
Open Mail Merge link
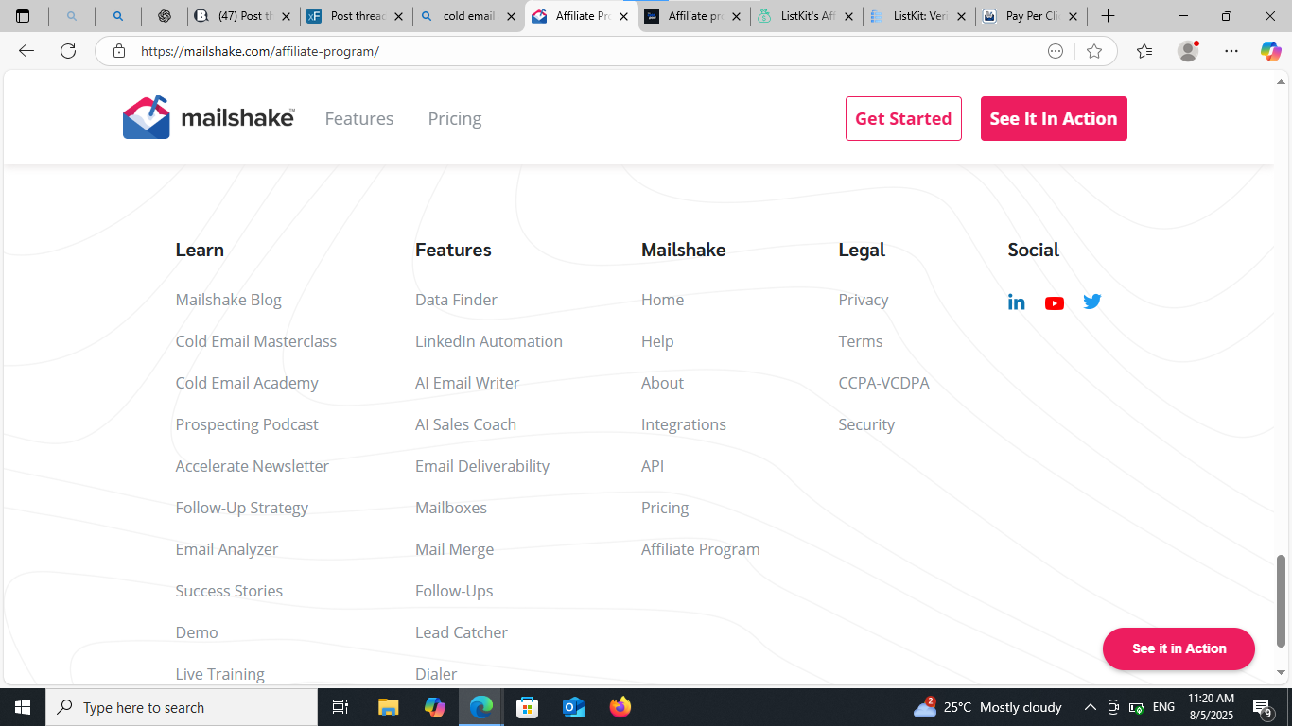point(454,549)
